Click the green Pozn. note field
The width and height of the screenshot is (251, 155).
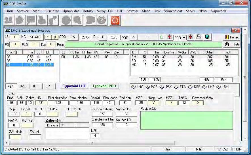144,44
